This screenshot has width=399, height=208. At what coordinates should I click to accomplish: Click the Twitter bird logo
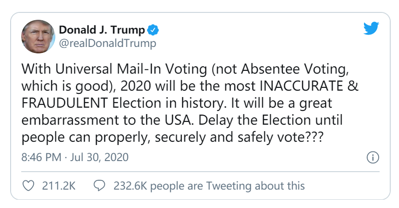(x=371, y=29)
